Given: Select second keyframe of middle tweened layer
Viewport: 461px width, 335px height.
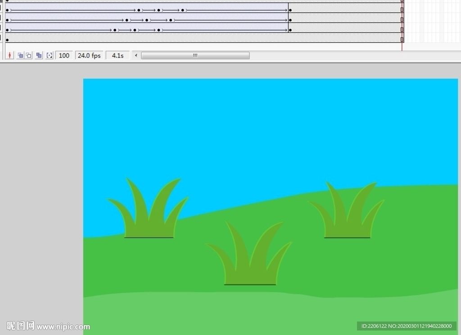Looking at the screenshot, I should [x=127, y=20].
